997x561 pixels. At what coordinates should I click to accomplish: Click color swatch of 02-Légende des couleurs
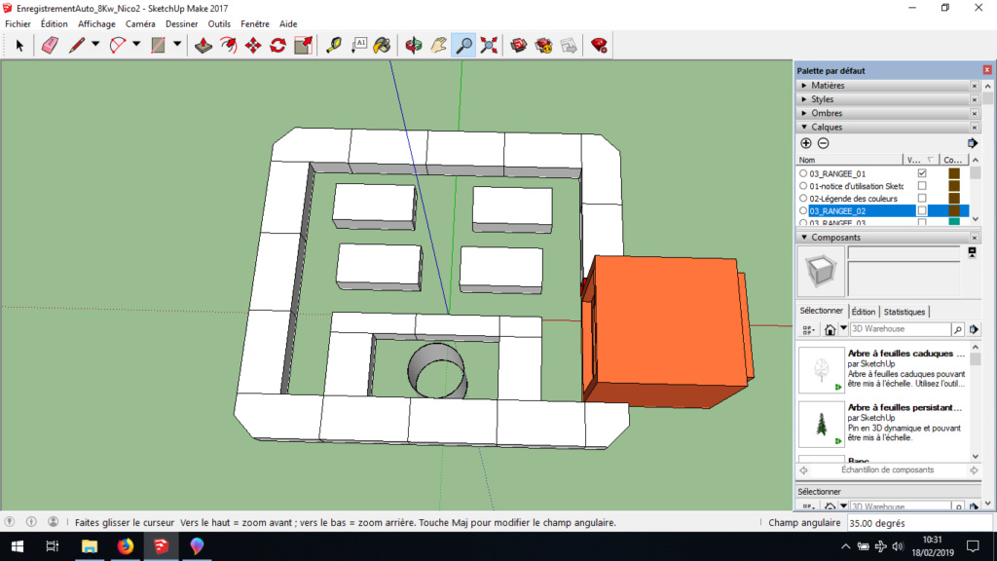[954, 199]
